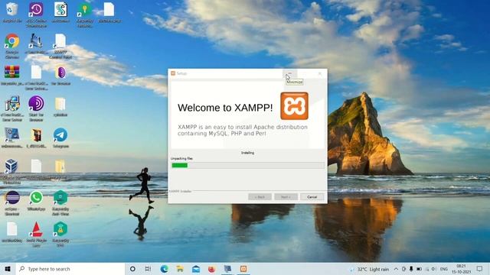The width and height of the screenshot is (490, 275).
Task: Open the taskbar clock and date
Action: [x=461, y=269]
